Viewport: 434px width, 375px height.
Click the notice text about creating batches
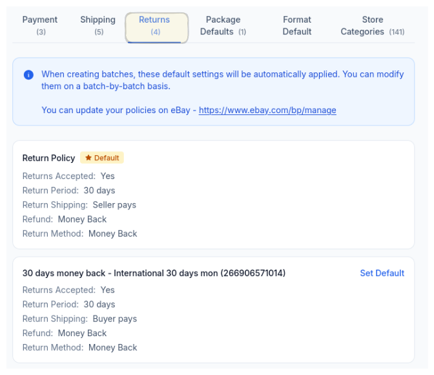coord(223,80)
